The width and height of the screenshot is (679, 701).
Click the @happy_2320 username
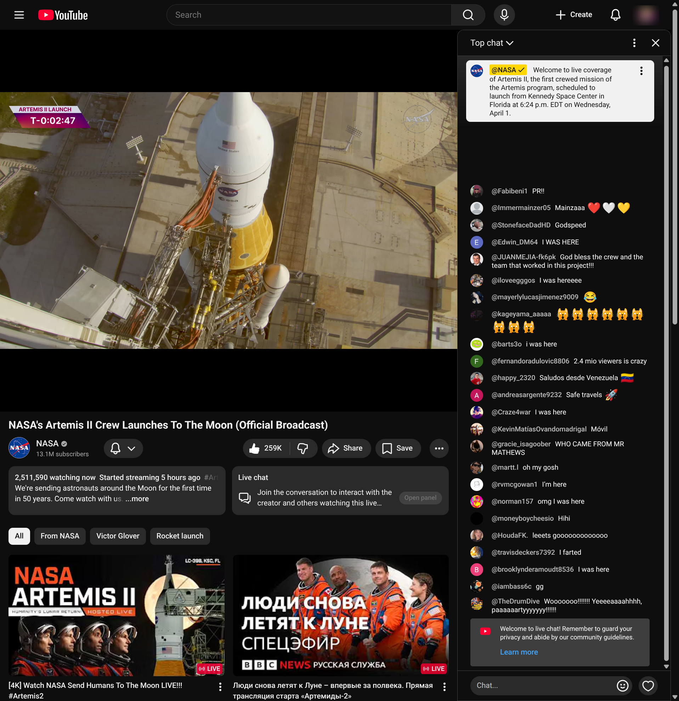(x=513, y=378)
